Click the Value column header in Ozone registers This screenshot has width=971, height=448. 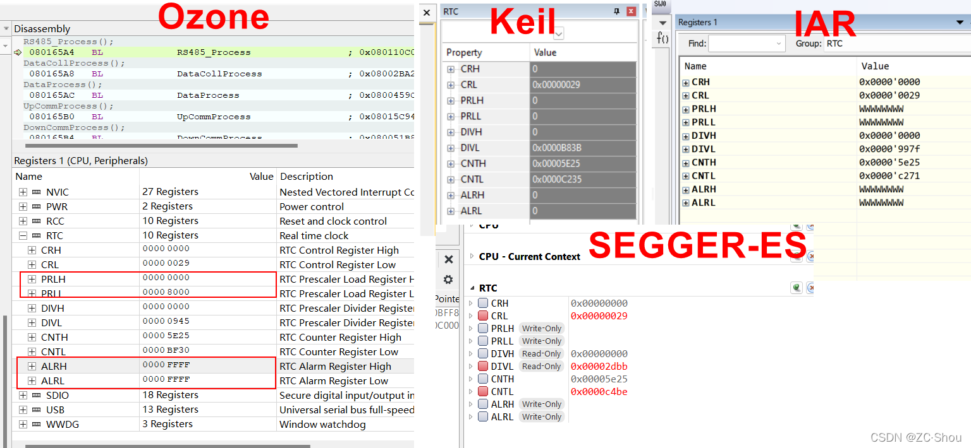(x=262, y=177)
